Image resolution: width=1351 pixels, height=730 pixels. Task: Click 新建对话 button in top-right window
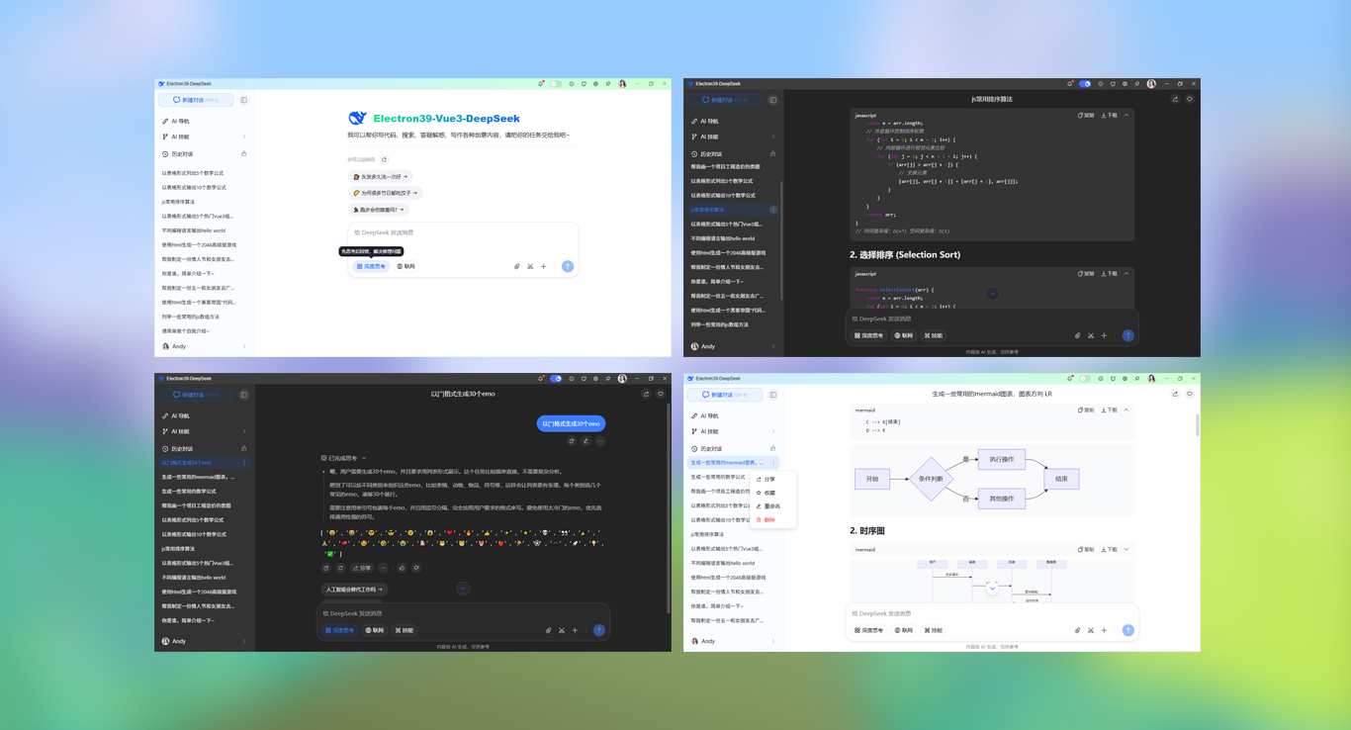725,100
